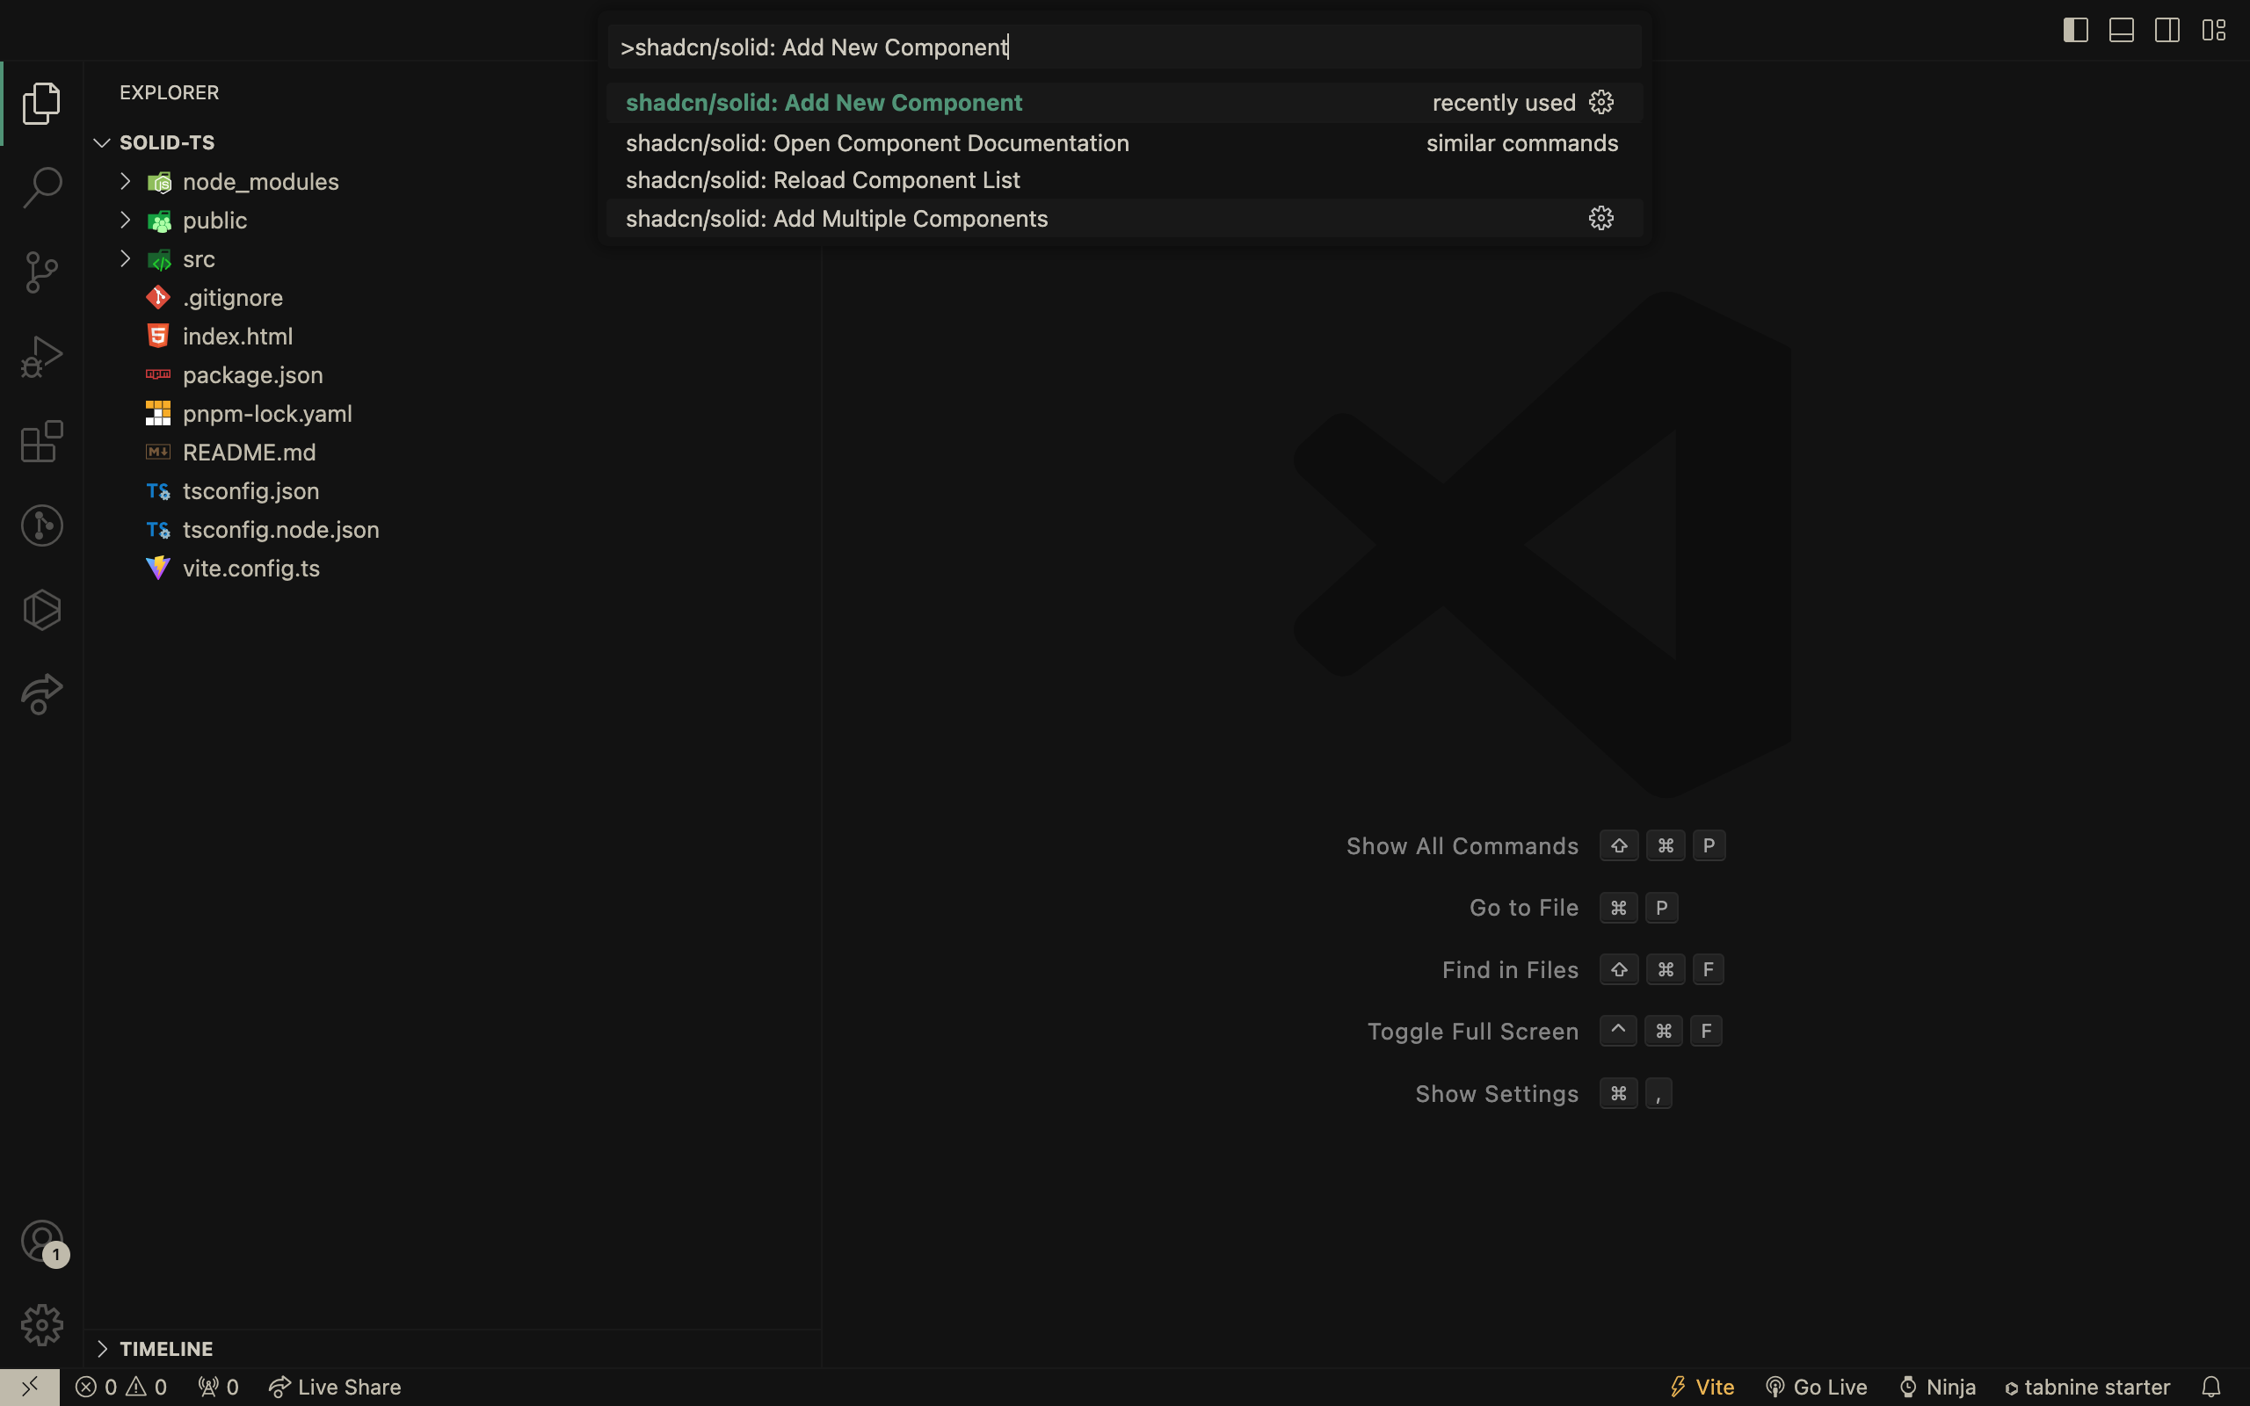
Task: Click the command palette input field
Action: tap(1122, 47)
